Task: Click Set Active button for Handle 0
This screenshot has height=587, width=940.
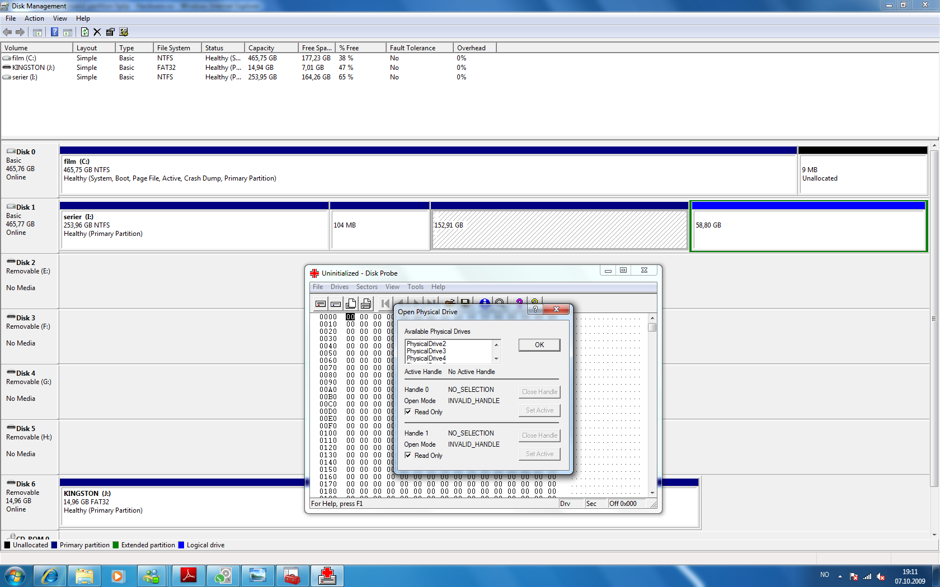Action: 539,410
